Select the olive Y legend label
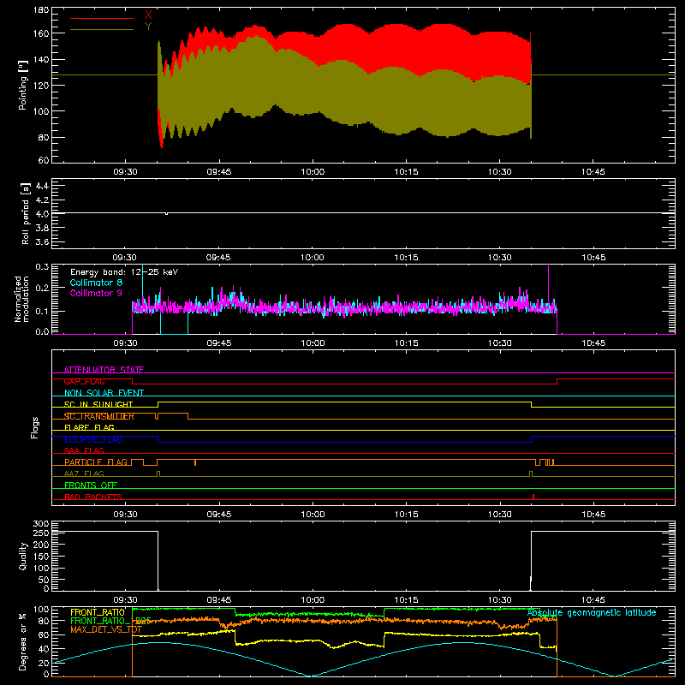The image size is (685, 685). coord(148,27)
